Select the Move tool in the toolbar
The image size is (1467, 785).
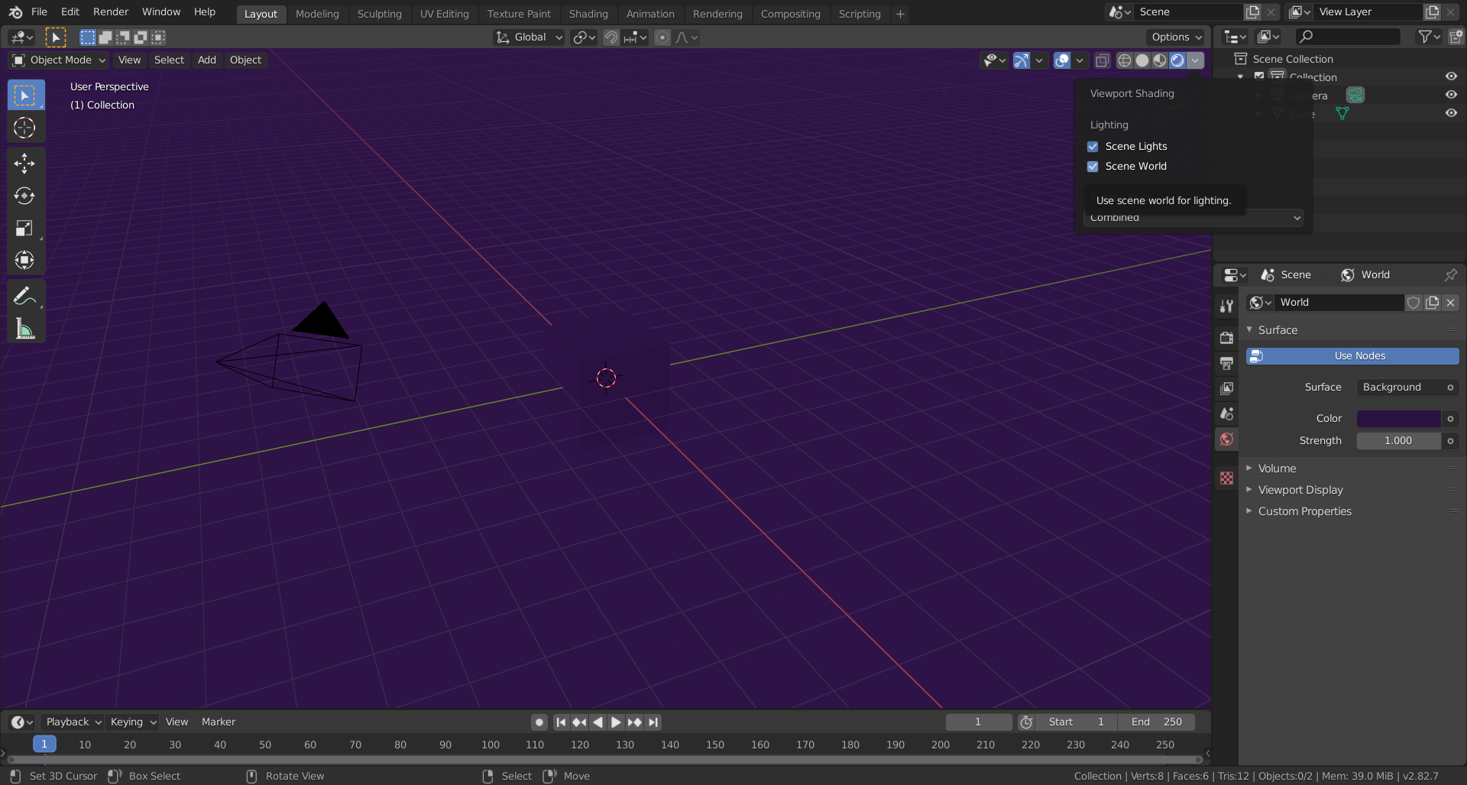click(25, 164)
